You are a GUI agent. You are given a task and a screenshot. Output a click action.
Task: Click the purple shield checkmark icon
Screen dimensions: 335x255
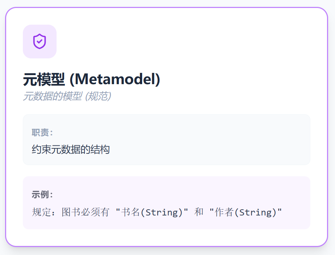coord(40,41)
